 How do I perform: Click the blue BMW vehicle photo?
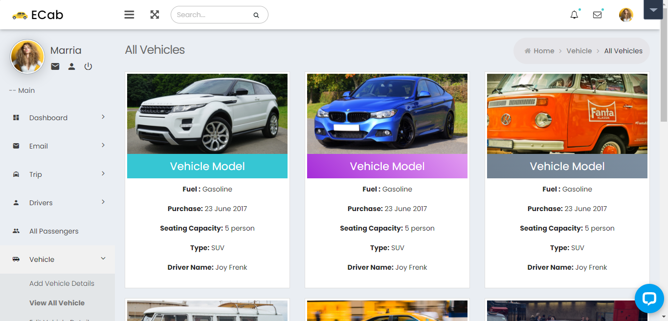point(387,114)
